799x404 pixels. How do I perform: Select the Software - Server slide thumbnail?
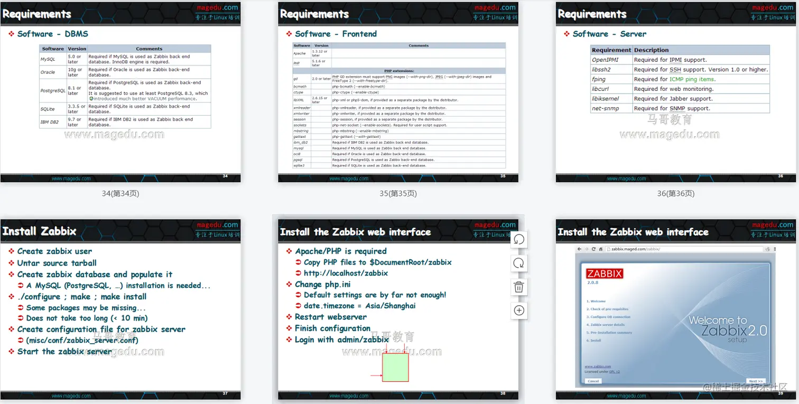coord(676,92)
